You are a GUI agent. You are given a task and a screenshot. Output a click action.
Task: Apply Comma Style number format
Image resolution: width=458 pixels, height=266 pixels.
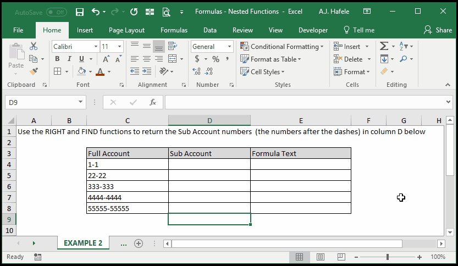tap(227, 59)
